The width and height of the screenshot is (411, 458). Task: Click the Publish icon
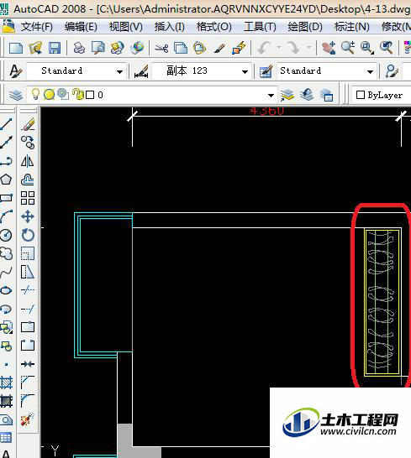tap(118, 48)
